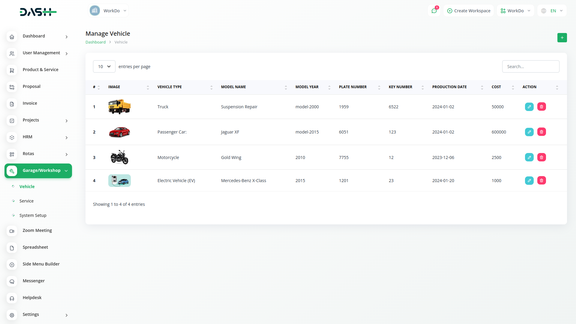The image size is (576, 324).
Task: Delete the Jaguar XF vehicle
Action: click(x=541, y=132)
